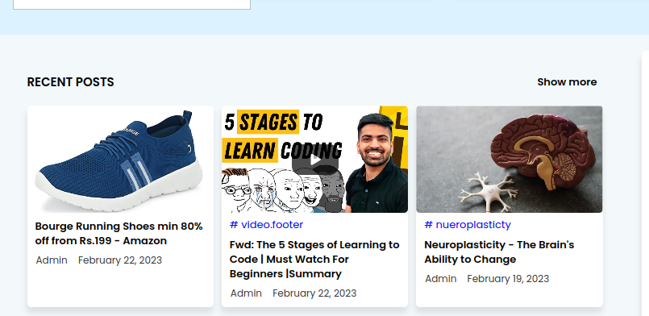Click February 22, 2023 date on coding post

click(x=314, y=293)
